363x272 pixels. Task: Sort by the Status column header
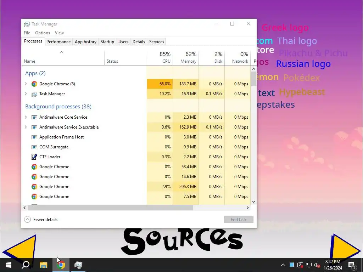[125, 58]
